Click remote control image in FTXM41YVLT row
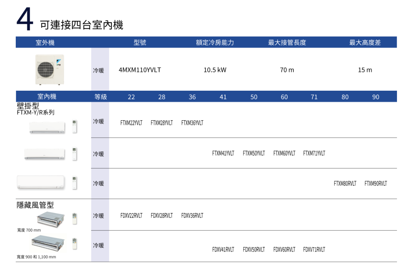Viewport: 405px width, 271px height. click(75, 154)
